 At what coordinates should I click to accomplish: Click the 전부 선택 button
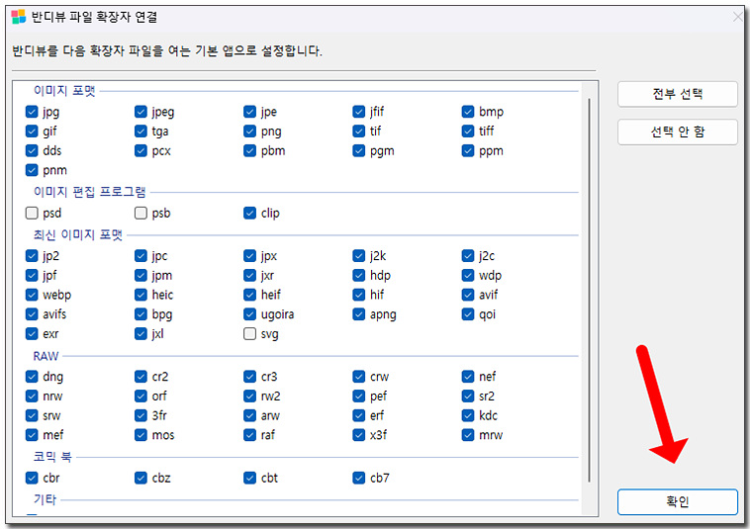tap(678, 94)
